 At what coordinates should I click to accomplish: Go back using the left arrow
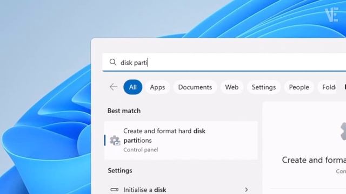click(x=114, y=87)
